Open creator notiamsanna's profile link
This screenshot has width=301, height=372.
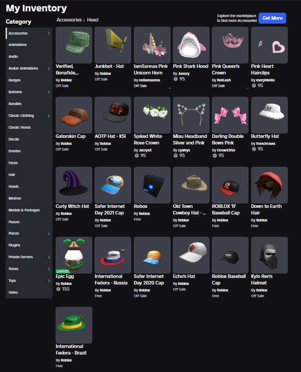(150, 80)
